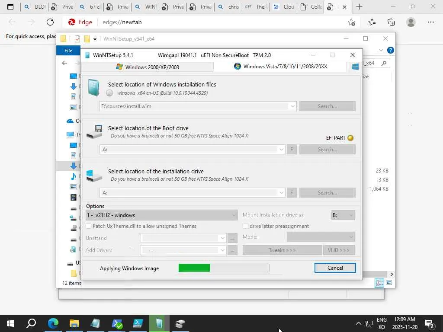Click the Explorer quick access properties checkmark icon
The height and width of the screenshot is (332, 443).
[77, 39]
